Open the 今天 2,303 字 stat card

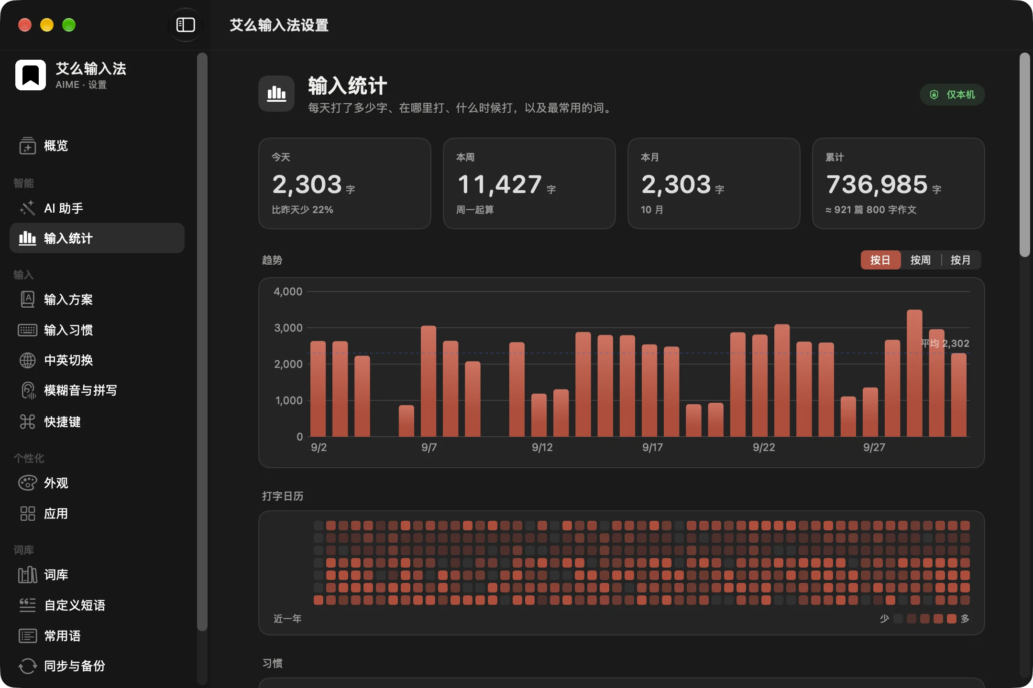(345, 183)
